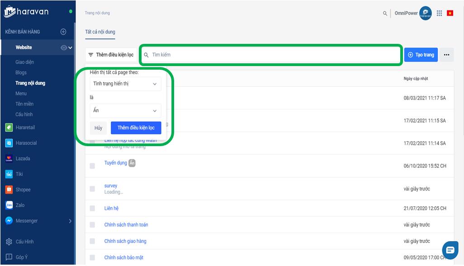Open the Liên hệ page link
The image size is (464, 266).
[x=111, y=208]
